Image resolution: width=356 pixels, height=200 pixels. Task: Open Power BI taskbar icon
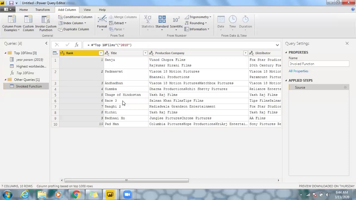coord(110,194)
